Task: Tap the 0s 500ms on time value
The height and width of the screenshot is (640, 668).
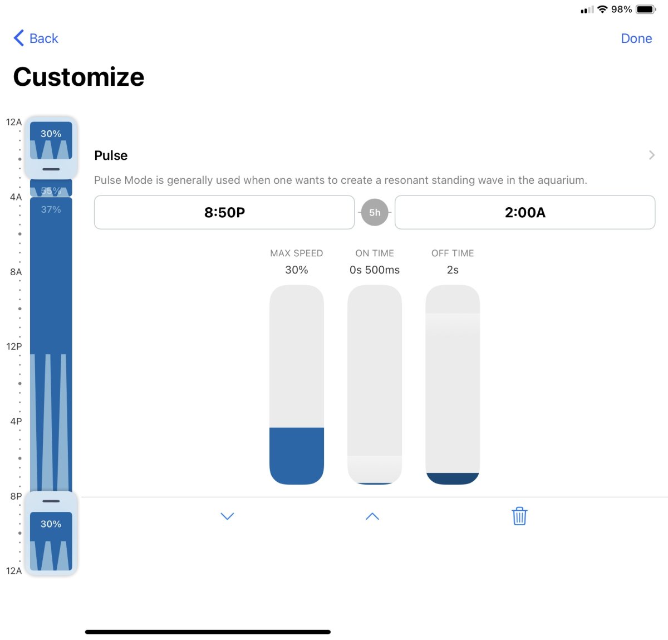Action: pyautogui.click(x=375, y=270)
